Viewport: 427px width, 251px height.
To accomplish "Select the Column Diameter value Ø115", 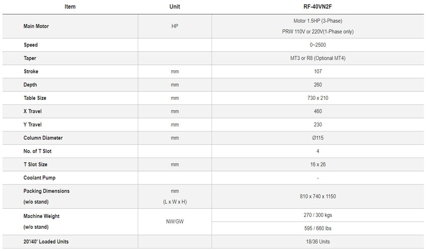I will click(317, 138).
